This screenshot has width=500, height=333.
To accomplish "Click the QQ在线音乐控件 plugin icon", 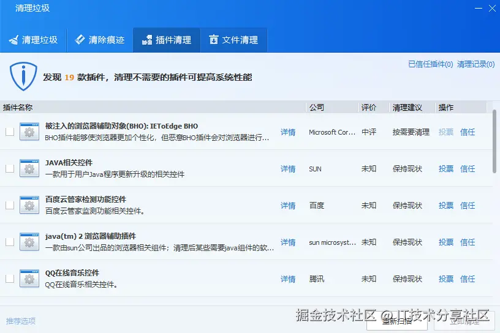I will pos(29,279).
